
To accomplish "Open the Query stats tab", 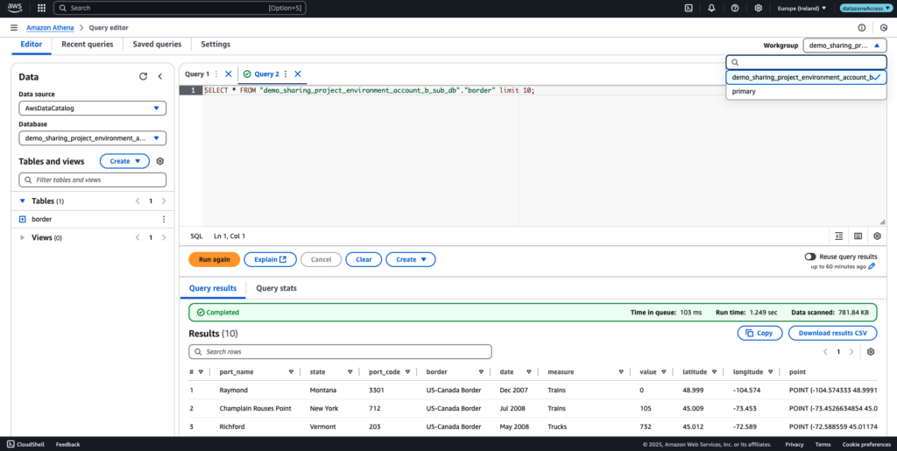I will coord(276,288).
